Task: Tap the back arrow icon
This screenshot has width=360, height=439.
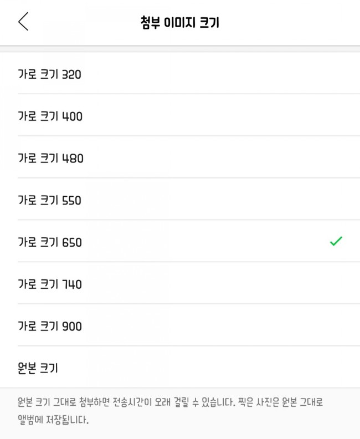Action: 23,22
